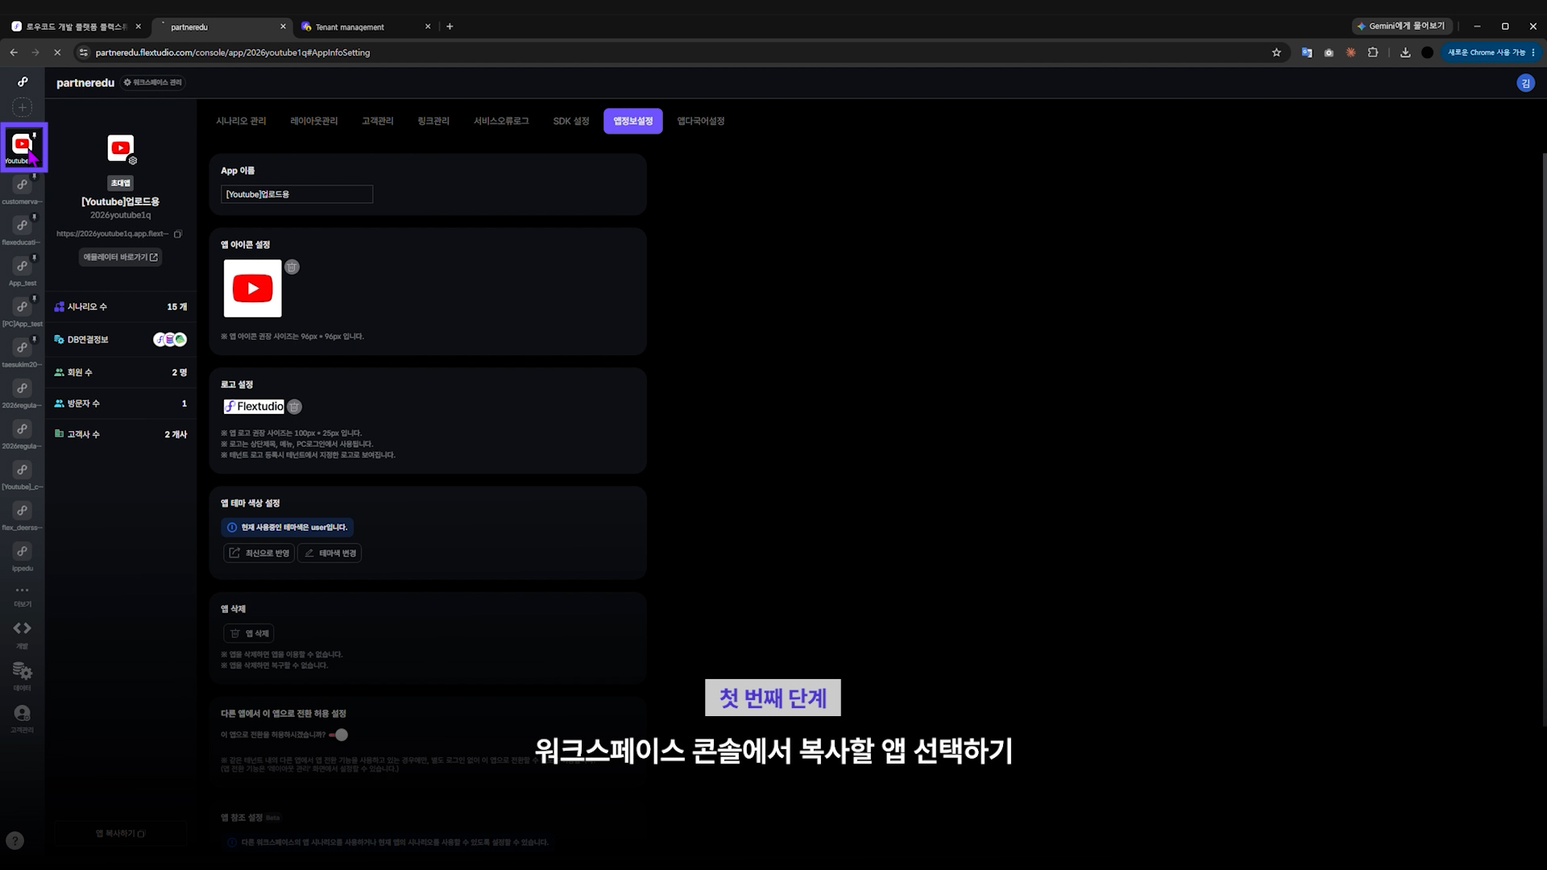The width and height of the screenshot is (1547, 870).
Task: Click the 방문자 수 row
Action: tap(121, 404)
